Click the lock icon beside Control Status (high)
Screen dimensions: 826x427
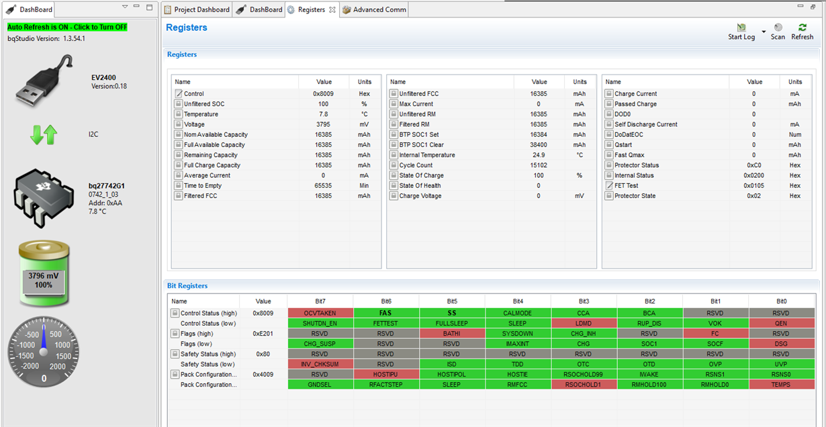click(175, 313)
